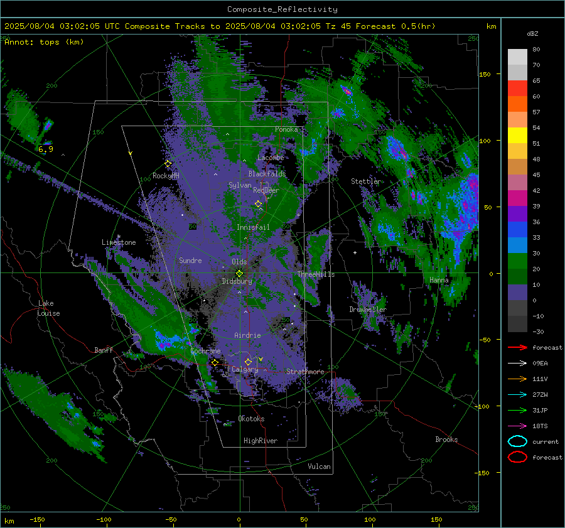Screen dimensions: 565x528
Task: Click the blue 36-33 dBZ color swatch
Action: (x=517, y=230)
